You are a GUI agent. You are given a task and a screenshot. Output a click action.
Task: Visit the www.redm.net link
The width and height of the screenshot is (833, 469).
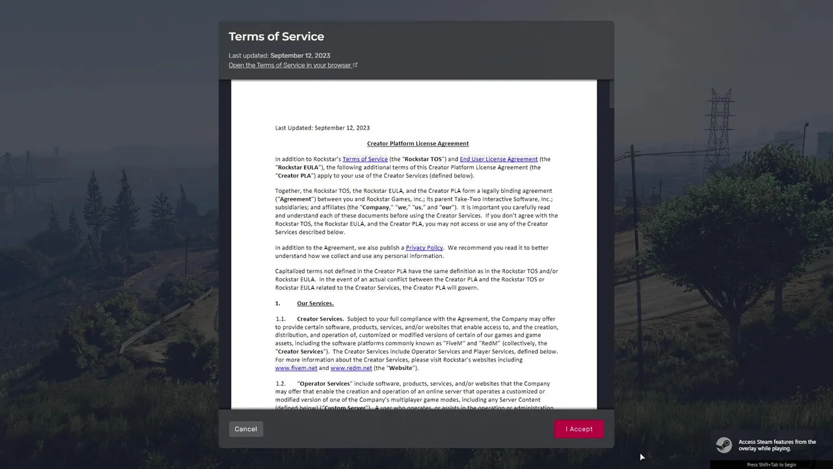(x=351, y=368)
